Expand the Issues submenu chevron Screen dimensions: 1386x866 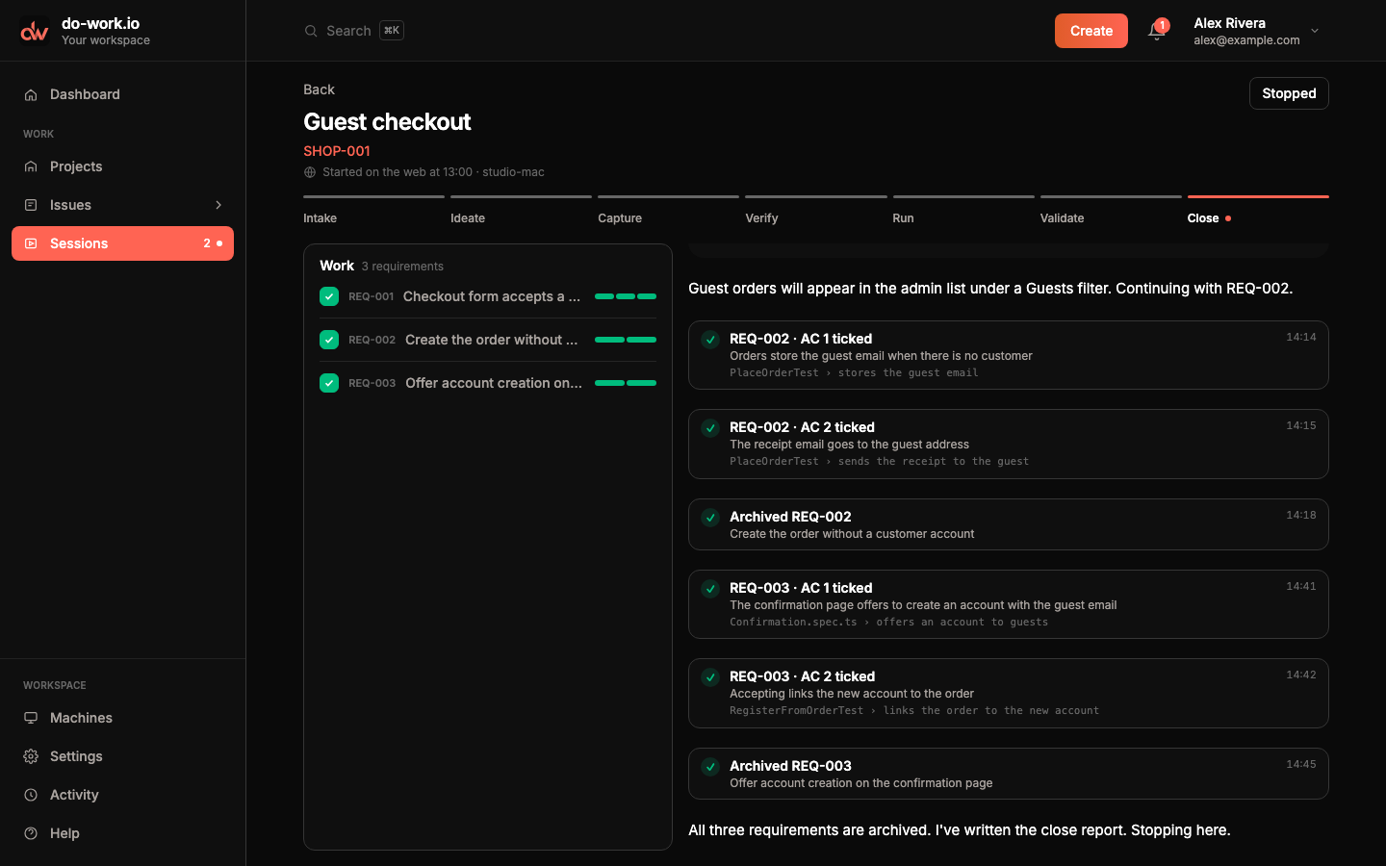pyautogui.click(x=218, y=205)
